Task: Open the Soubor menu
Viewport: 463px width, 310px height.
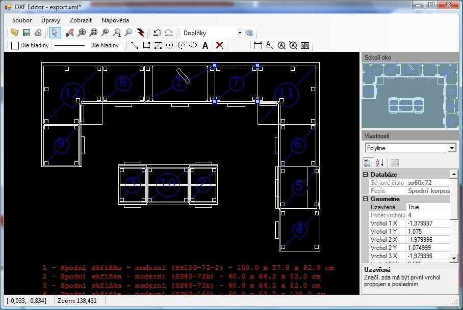Action: point(21,20)
